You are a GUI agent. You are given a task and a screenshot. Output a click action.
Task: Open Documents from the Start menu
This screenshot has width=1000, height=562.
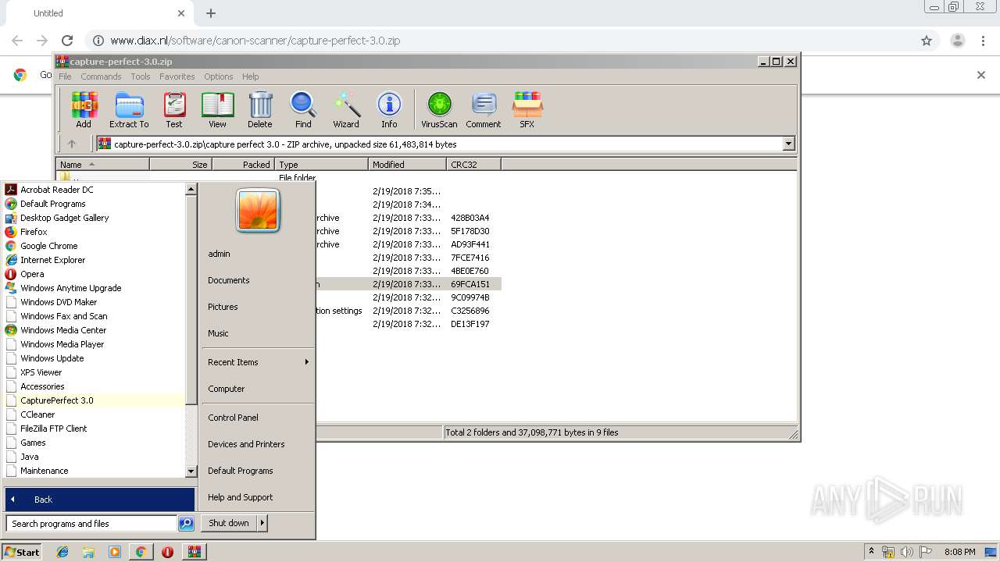[x=229, y=280]
